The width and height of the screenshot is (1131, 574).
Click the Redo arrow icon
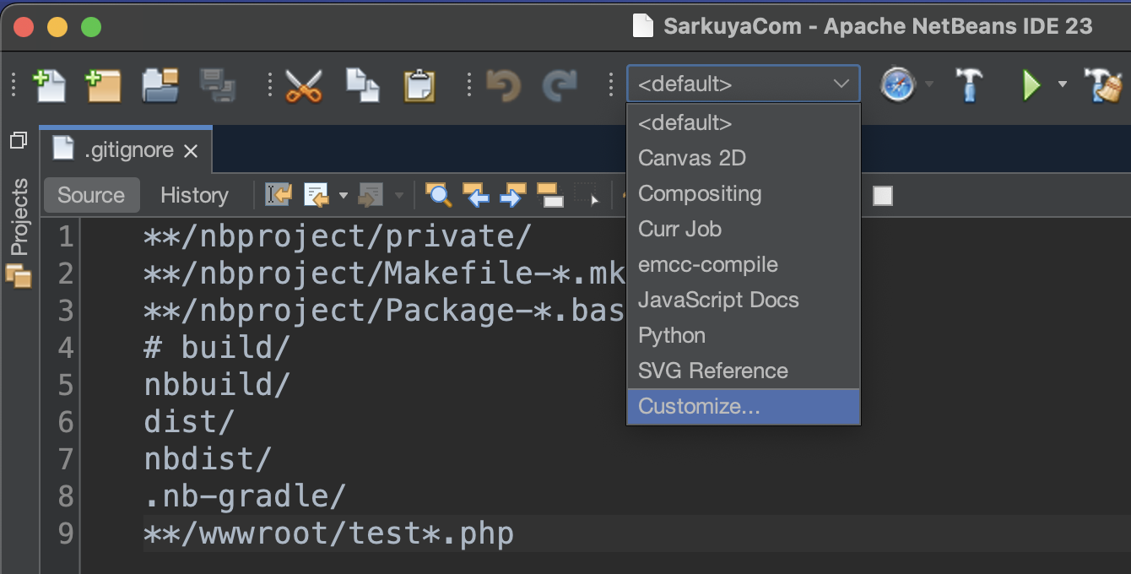point(559,84)
